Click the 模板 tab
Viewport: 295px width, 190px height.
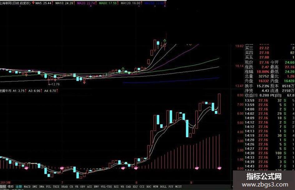click(x=11, y=187)
